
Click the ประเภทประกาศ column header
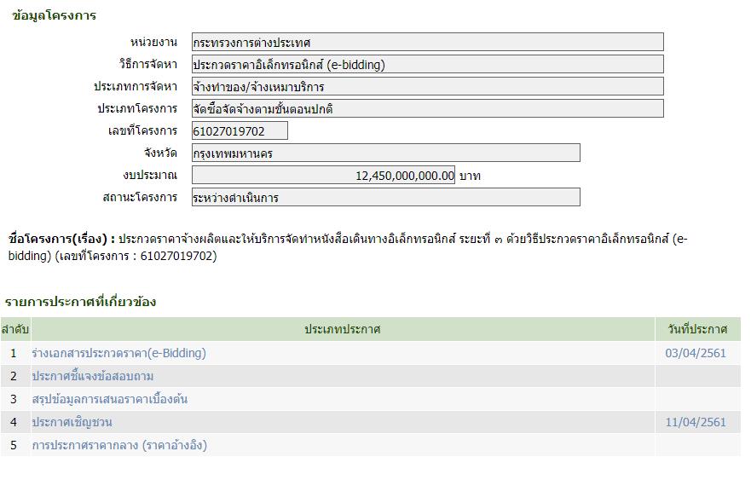coord(343,329)
